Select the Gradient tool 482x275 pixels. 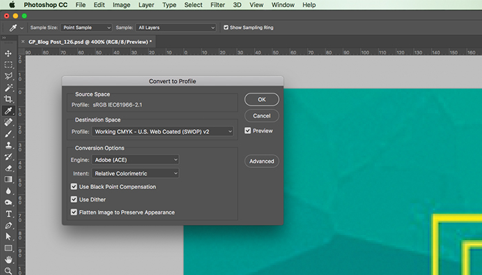8,179
